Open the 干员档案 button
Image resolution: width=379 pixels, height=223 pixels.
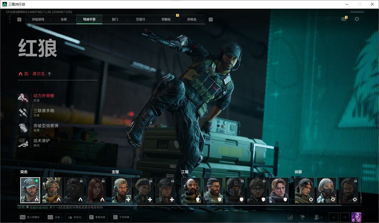pos(121,217)
